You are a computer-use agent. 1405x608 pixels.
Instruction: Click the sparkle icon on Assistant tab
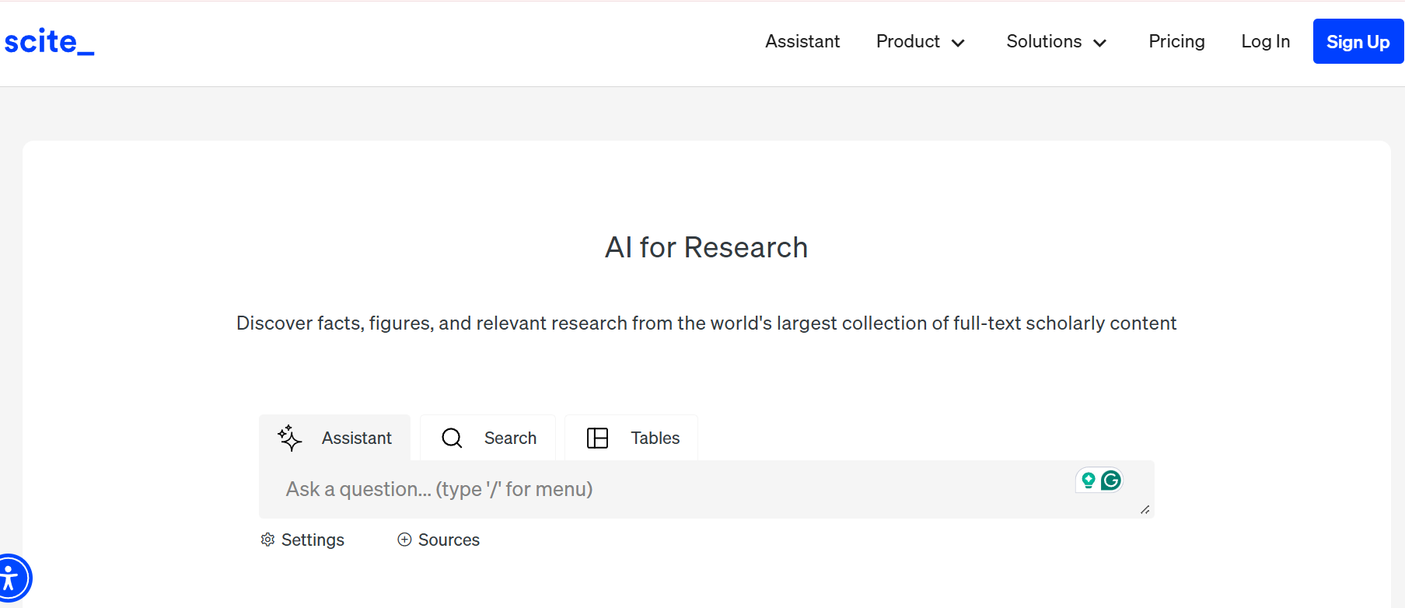[290, 438]
